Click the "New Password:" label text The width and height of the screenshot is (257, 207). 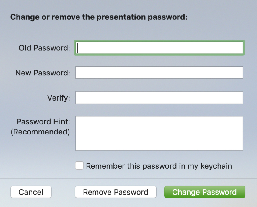click(43, 73)
